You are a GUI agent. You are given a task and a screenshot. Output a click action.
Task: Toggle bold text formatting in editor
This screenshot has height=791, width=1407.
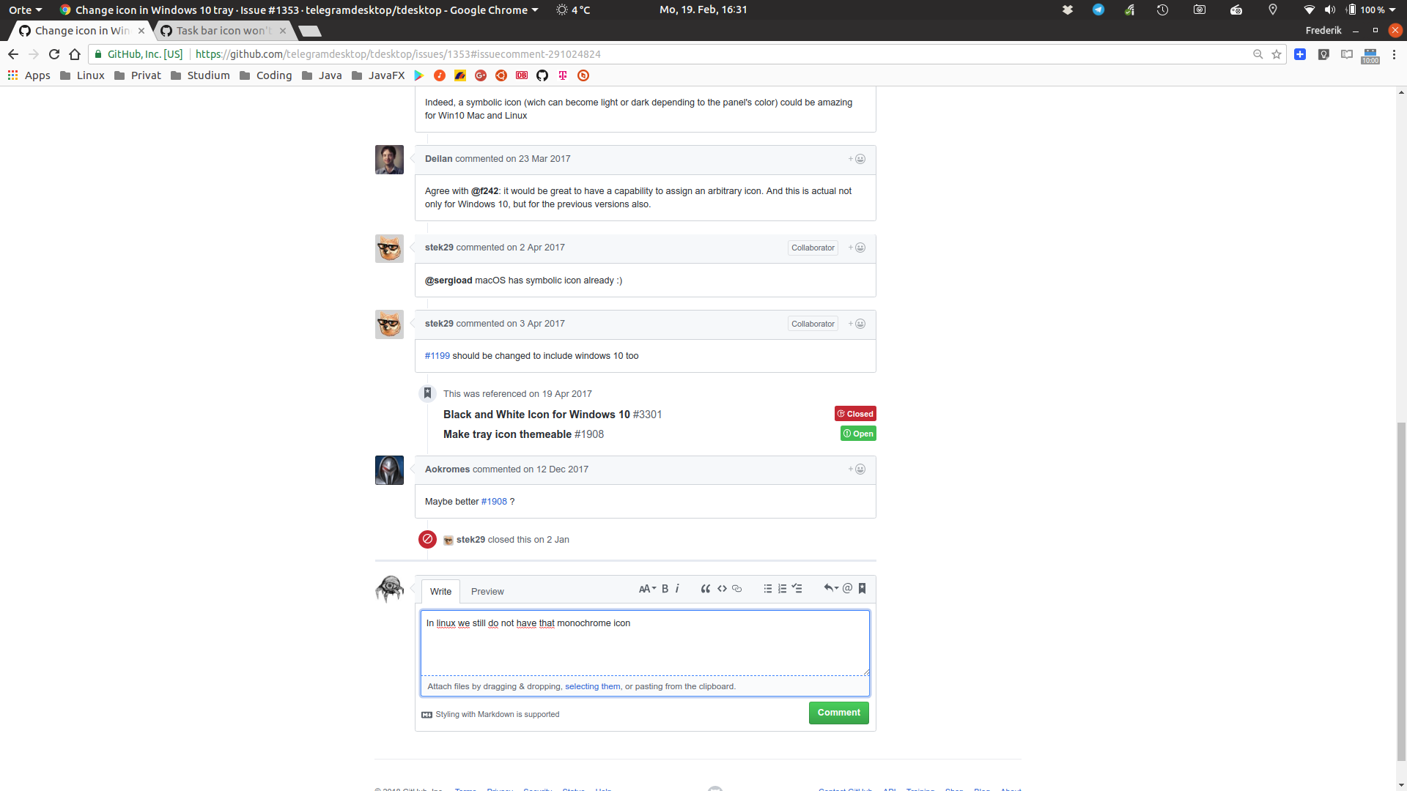[x=665, y=589]
